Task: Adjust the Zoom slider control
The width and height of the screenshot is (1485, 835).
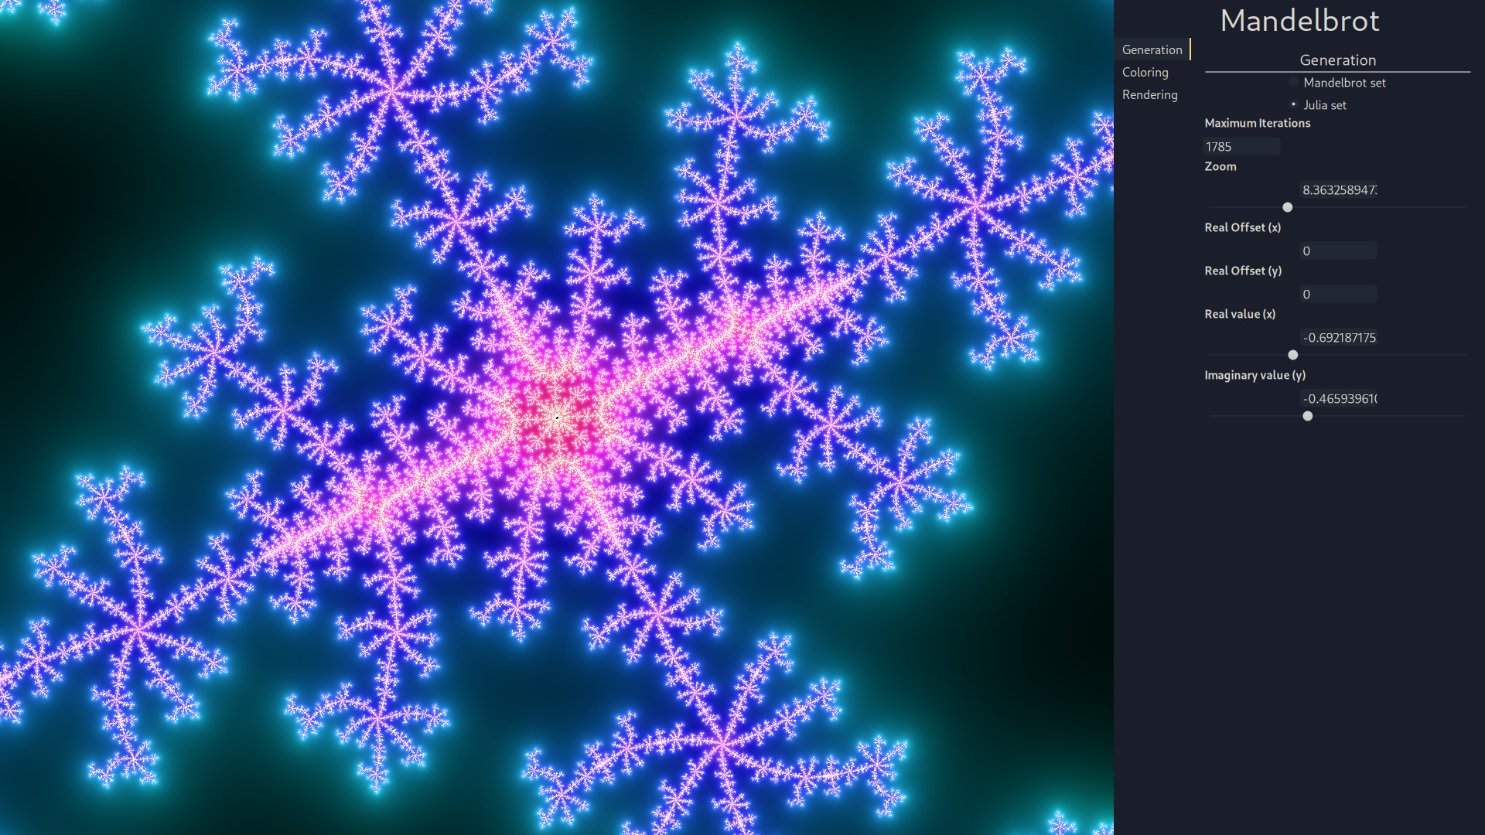Action: 1286,207
